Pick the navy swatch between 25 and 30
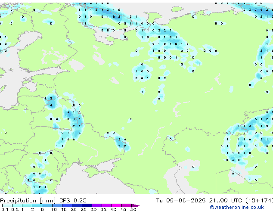This screenshot has height=211, width=273. point(87,205)
